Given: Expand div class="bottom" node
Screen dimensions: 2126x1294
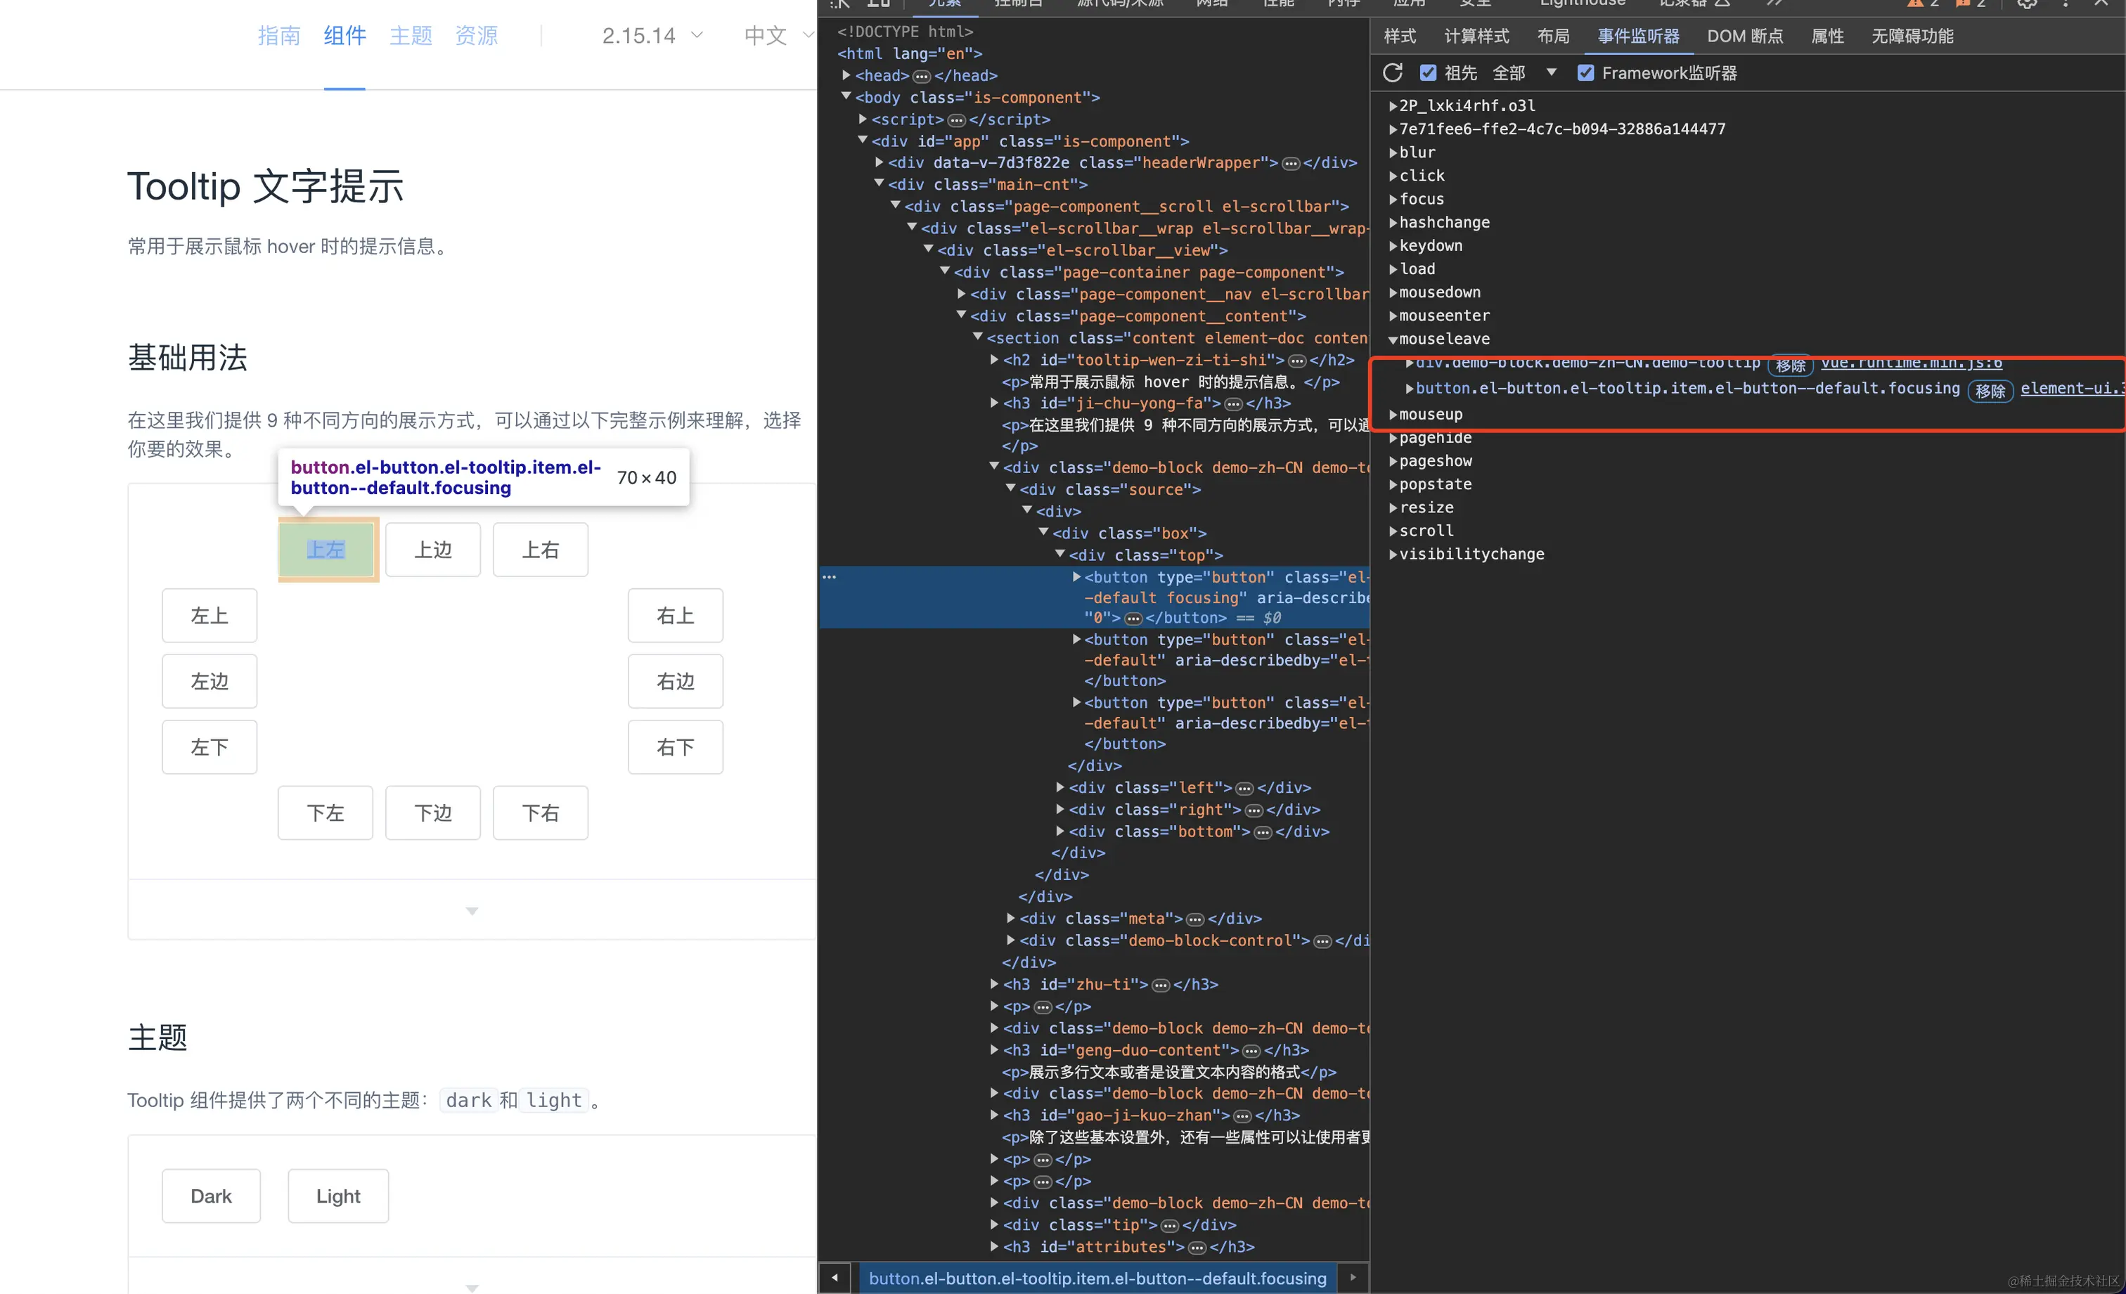Looking at the screenshot, I should [x=1062, y=832].
